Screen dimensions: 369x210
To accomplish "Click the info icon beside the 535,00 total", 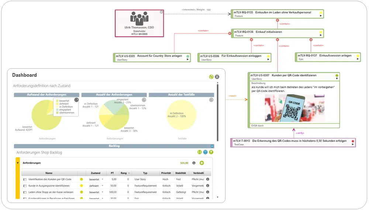I will pos(194,163).
